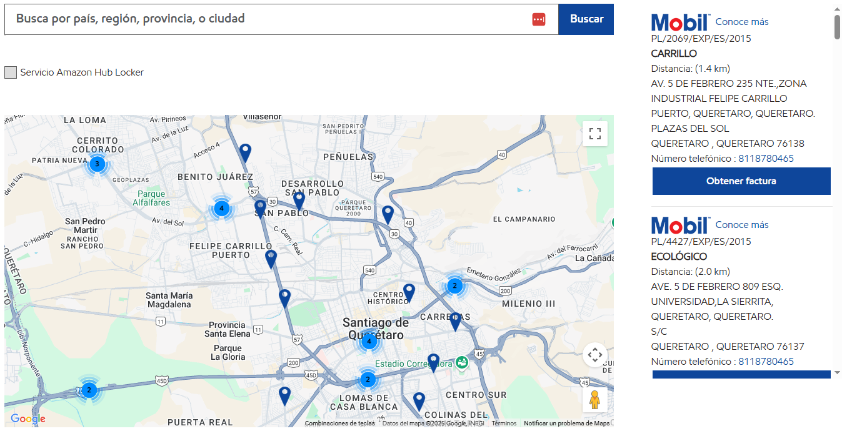The height and width of the screenshot is (431, 852).
Task: Click Estadio Corregidora map label
Action: pyautogui.click(x=413, y=364)
